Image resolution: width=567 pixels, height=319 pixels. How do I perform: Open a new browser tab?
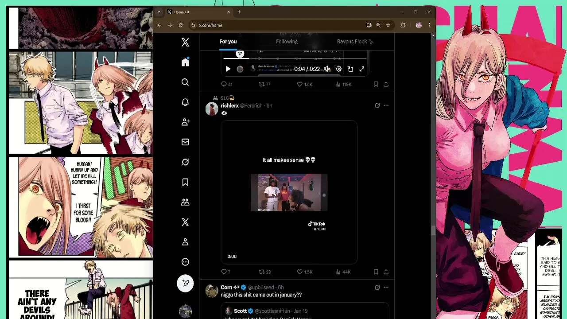(239, 12)
